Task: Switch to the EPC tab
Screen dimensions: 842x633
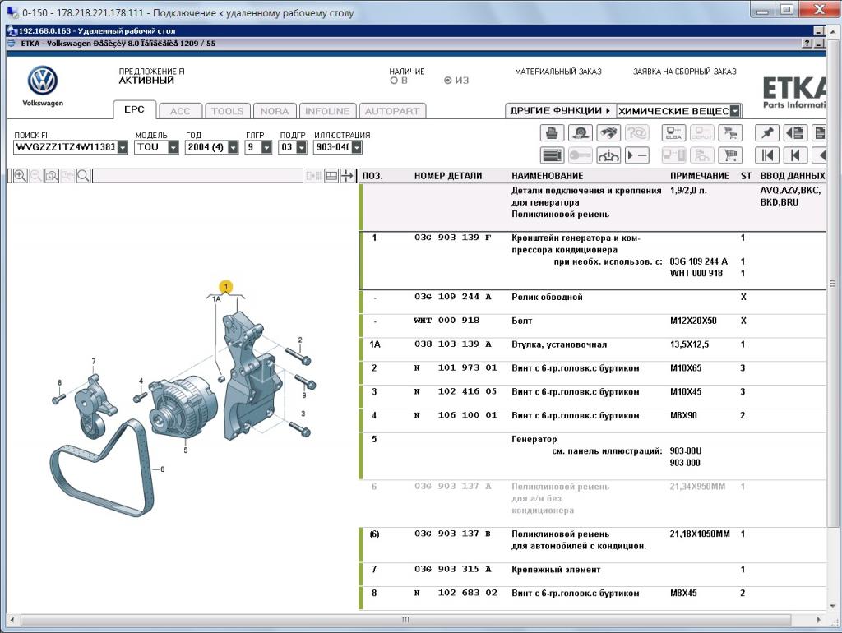Action: 134,109
